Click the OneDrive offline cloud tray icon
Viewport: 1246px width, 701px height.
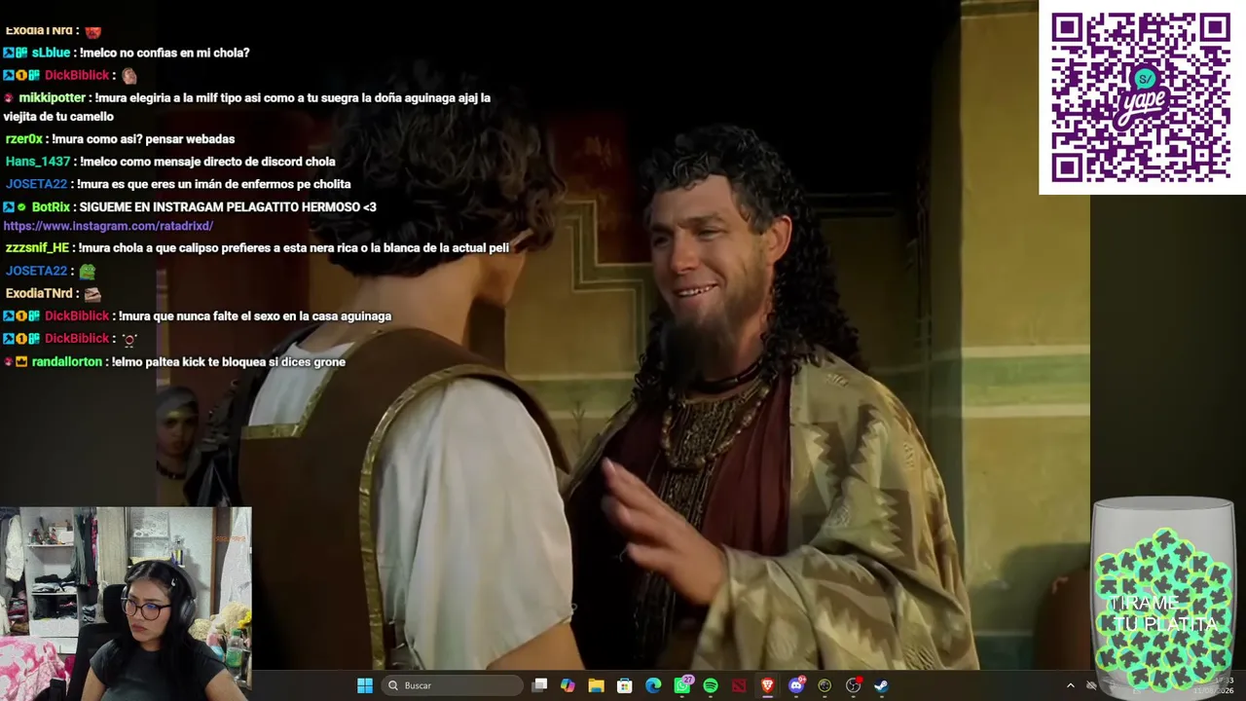1091,685
